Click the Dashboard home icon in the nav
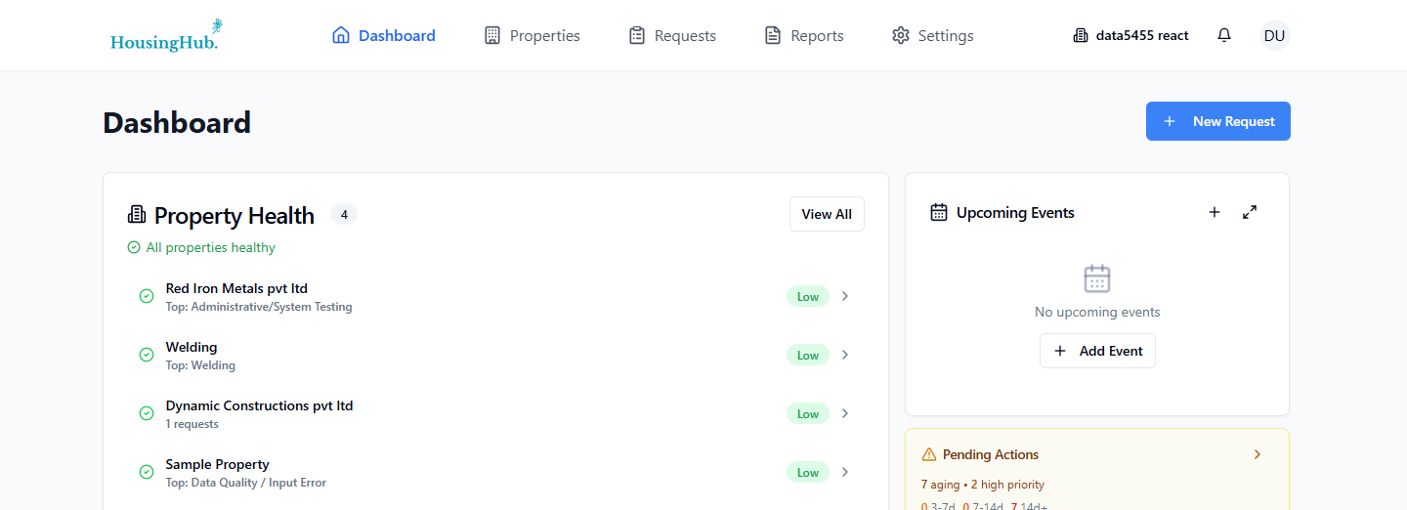Viewport: 1407px width, 510px height. [341, 35]
